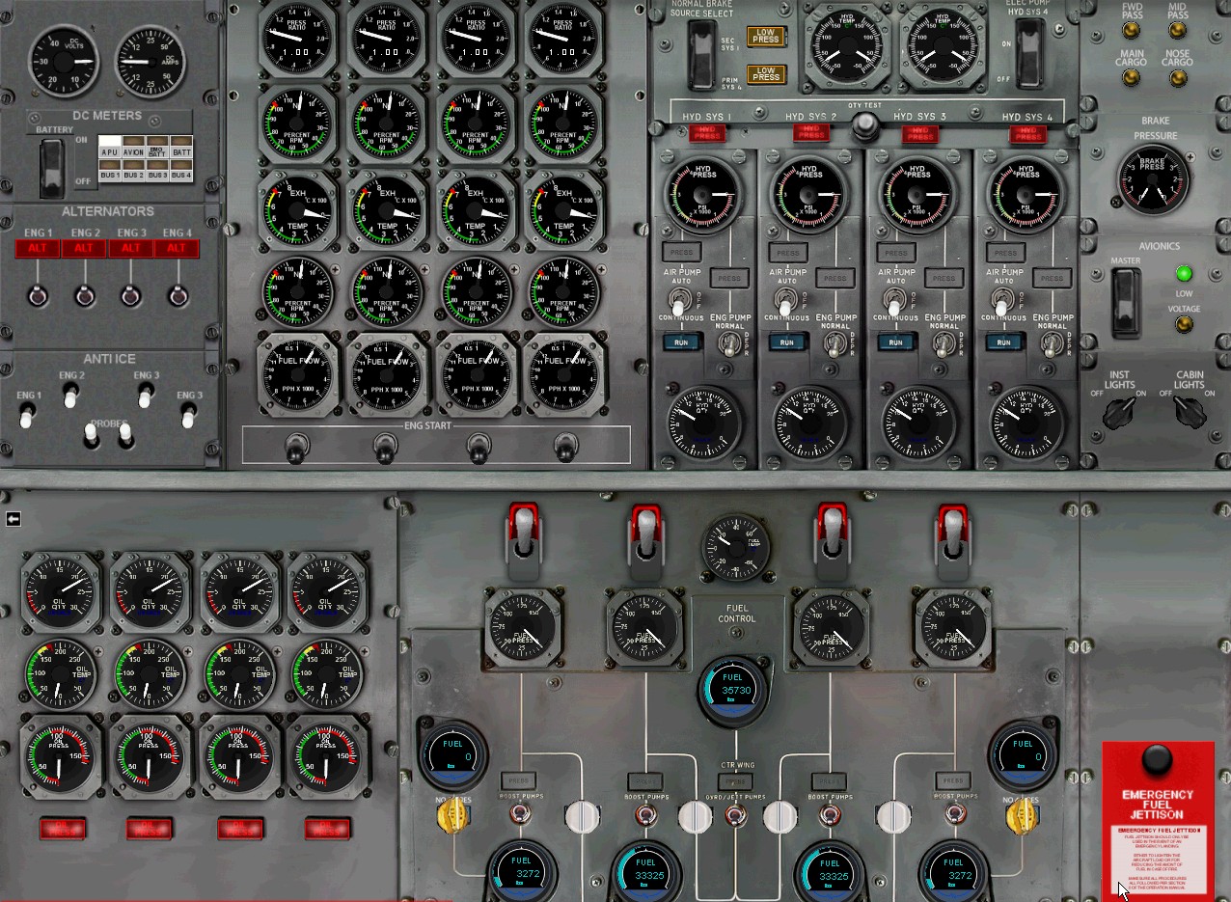The width and height of the screenshot is (1231, 902).
Task: Toggle the DC Meters BATTERY switch
Action: 52,167
